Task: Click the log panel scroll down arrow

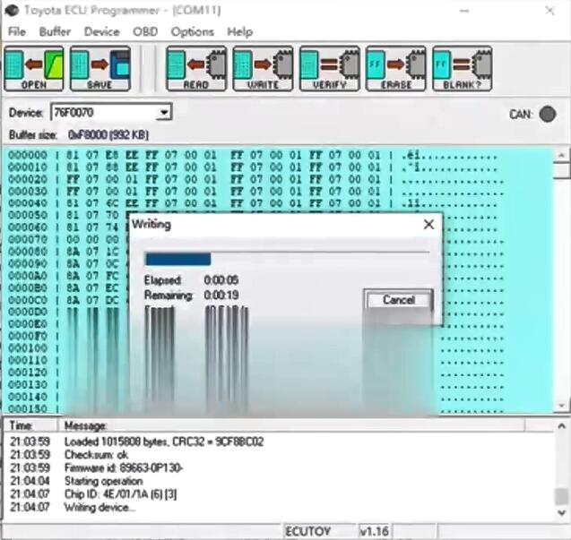Action: pyautogui.click(x=562, y=512)
